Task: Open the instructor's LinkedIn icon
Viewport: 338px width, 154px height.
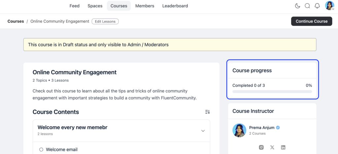Action: tap(283, 147)
